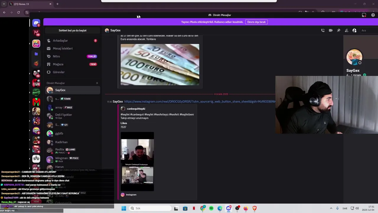The image size is (378, 213).
Task: Open the Instagram reel link
Action: (200, 101)
